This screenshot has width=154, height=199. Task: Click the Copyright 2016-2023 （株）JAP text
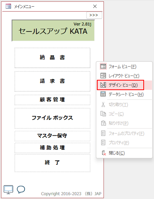pos(71,194)
